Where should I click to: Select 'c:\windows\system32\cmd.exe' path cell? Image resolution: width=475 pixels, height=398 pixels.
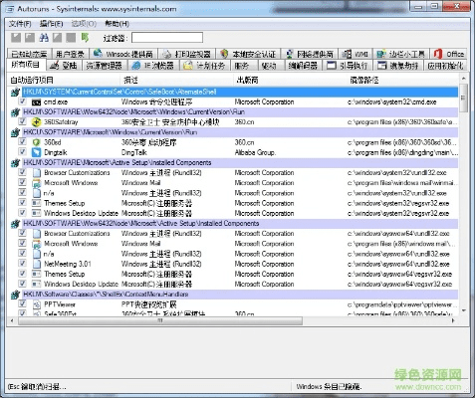392,102
